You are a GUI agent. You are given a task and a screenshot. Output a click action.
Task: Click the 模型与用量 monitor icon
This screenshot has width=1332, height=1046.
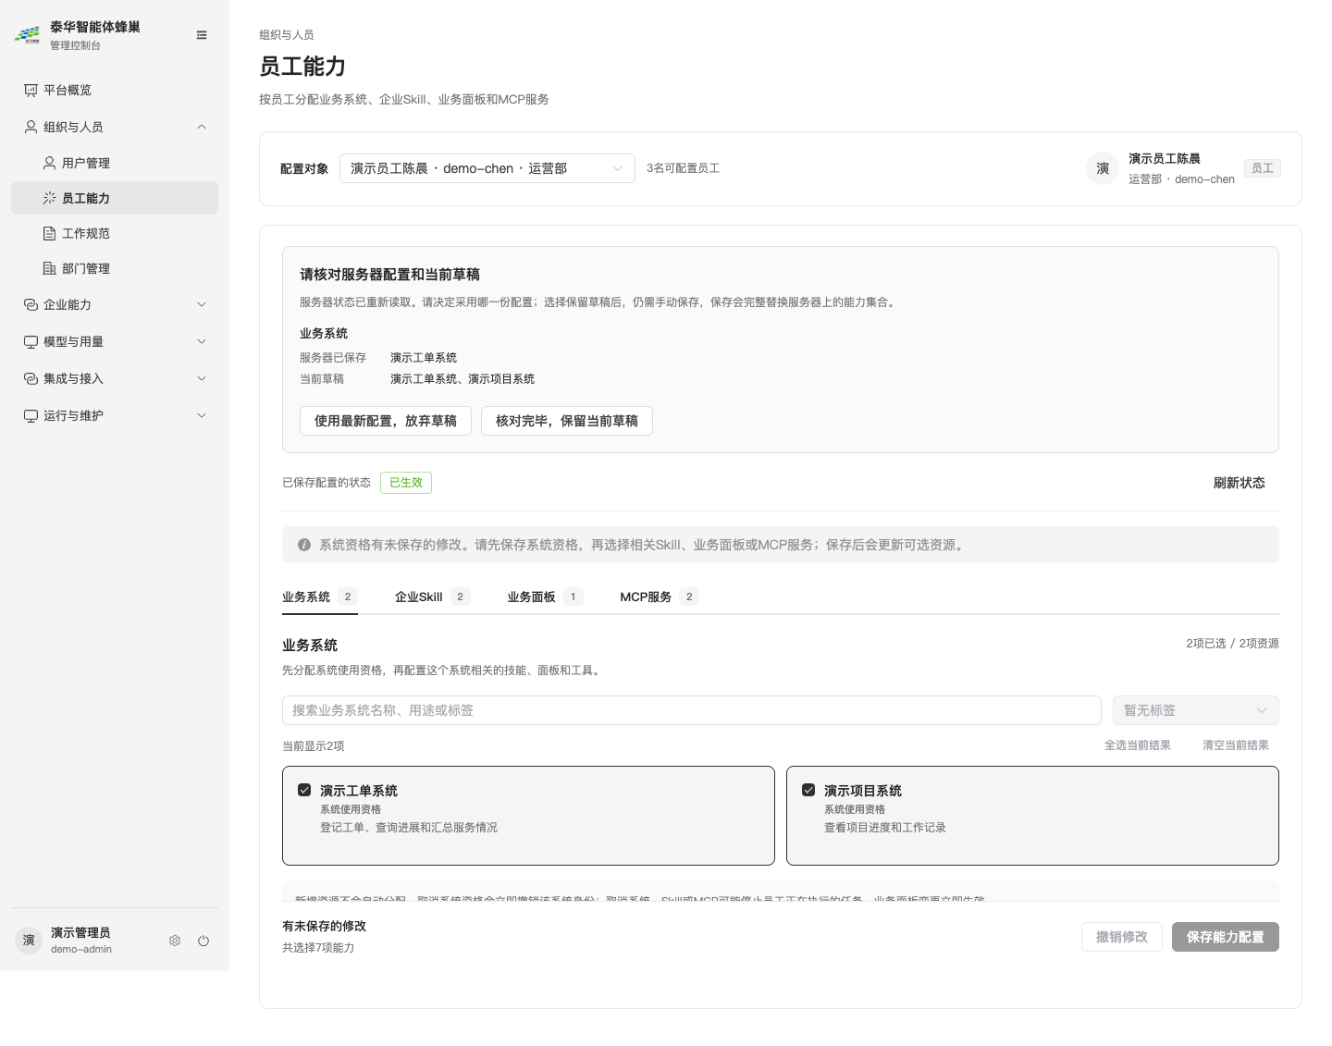pos(31,341)
